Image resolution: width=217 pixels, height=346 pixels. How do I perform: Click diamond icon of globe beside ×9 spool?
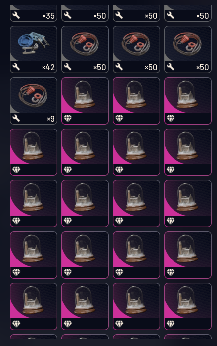[68, 118]
